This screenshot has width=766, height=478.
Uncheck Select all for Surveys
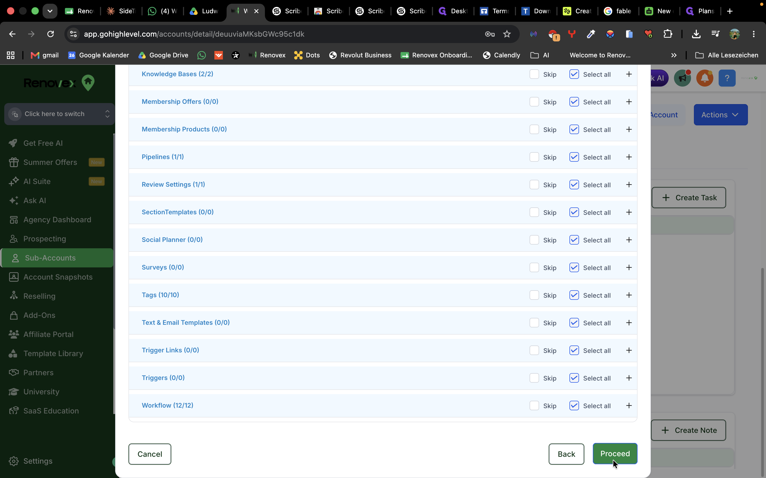click(x=574, y=267)
